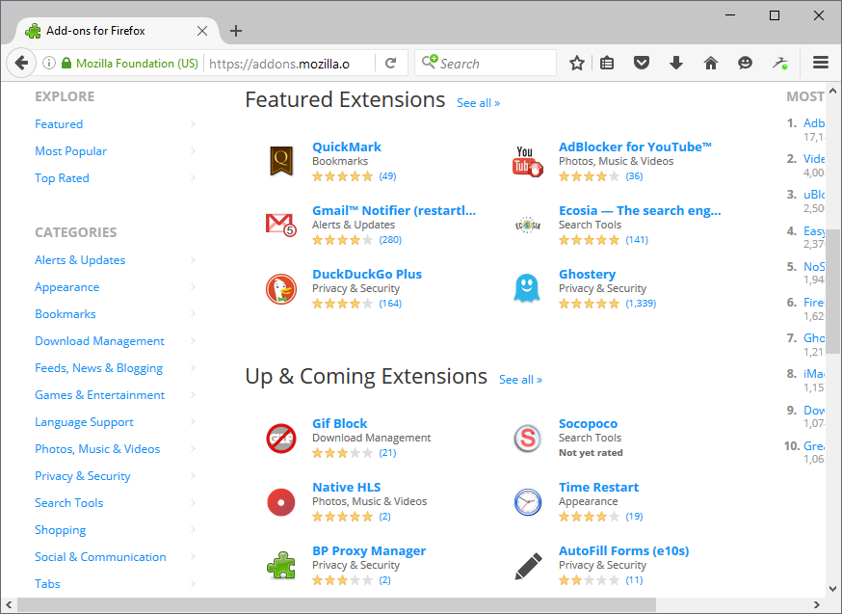See all Featured Extensions
This screenshot has height=614, width=842.
click(478, 103)
